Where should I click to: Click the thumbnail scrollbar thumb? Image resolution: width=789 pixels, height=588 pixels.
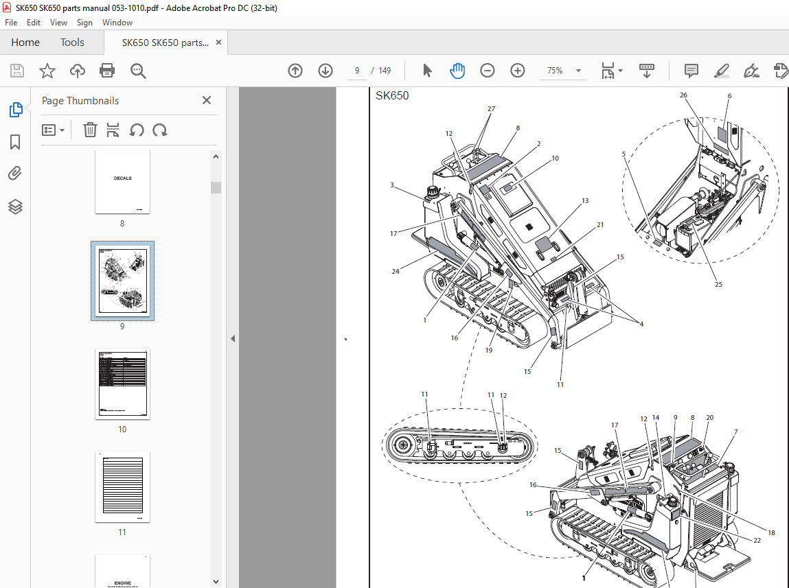[216, 187]
